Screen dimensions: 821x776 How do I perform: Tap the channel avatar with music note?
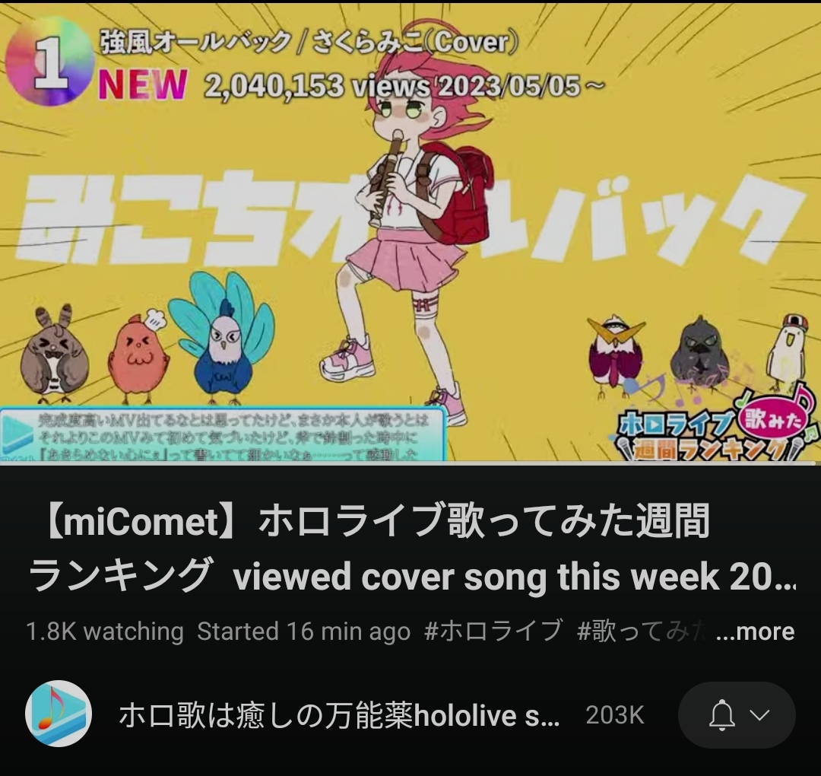pos(59,714)
